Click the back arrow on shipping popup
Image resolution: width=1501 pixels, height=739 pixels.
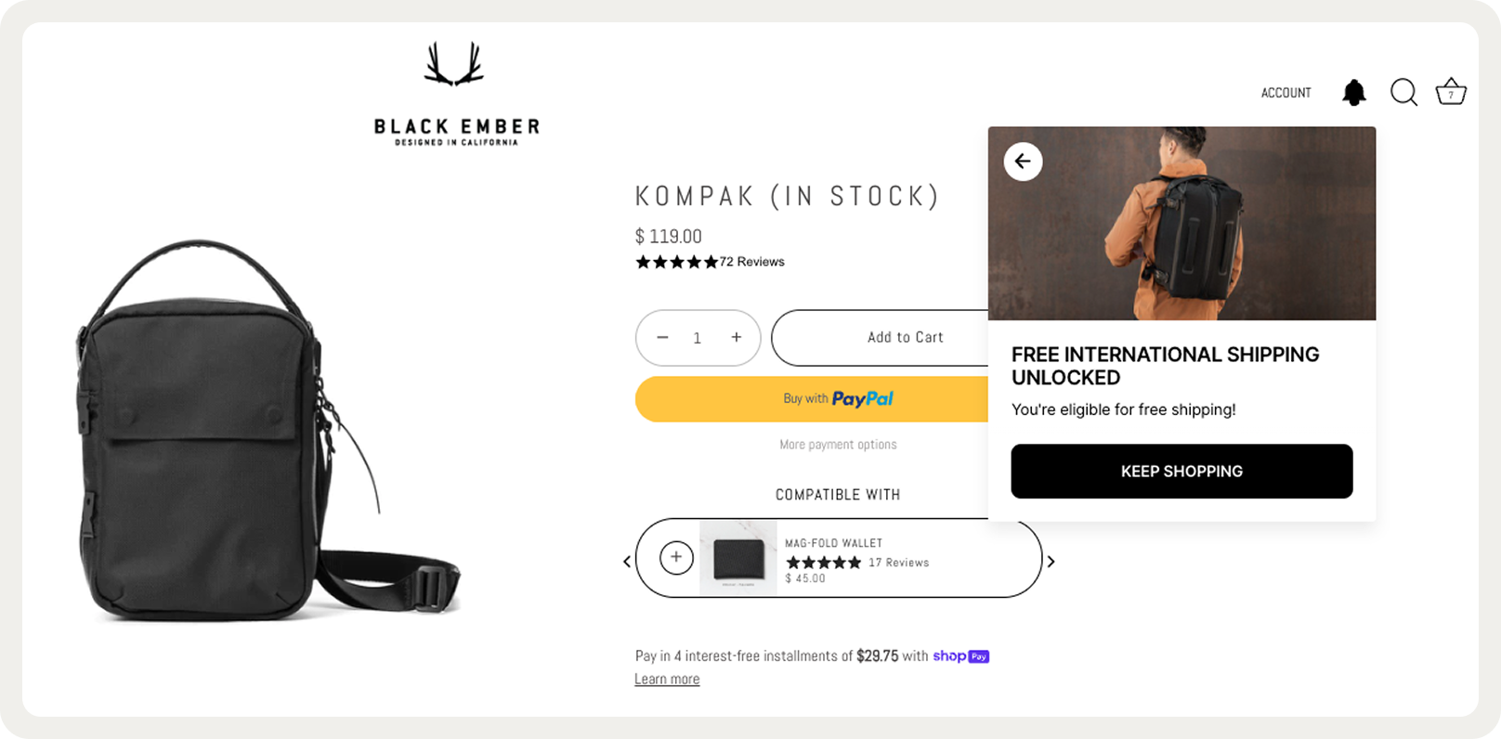pyautogui.click(x=1023, y=162)
